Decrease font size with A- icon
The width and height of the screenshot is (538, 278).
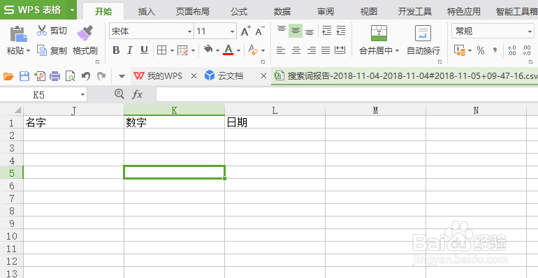260,31
